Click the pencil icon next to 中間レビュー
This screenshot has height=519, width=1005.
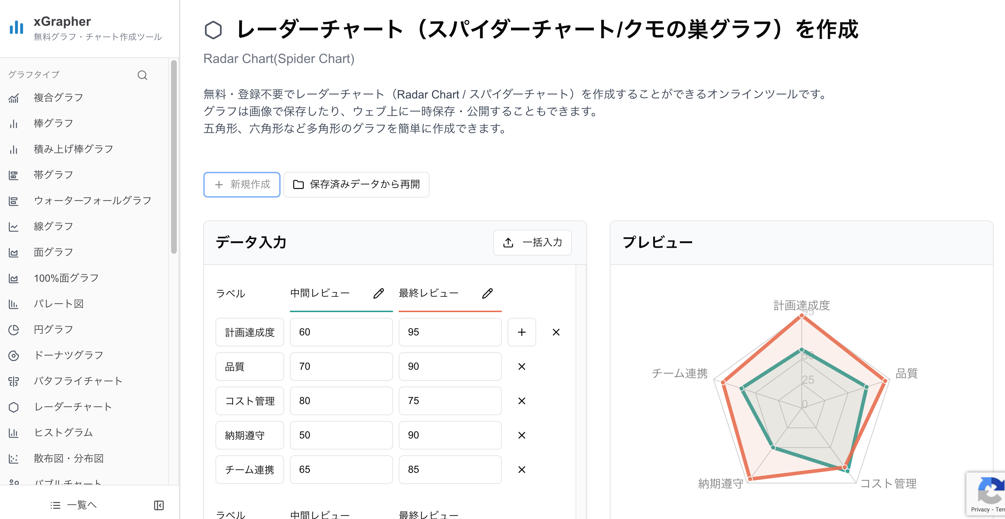click(378, 294)
